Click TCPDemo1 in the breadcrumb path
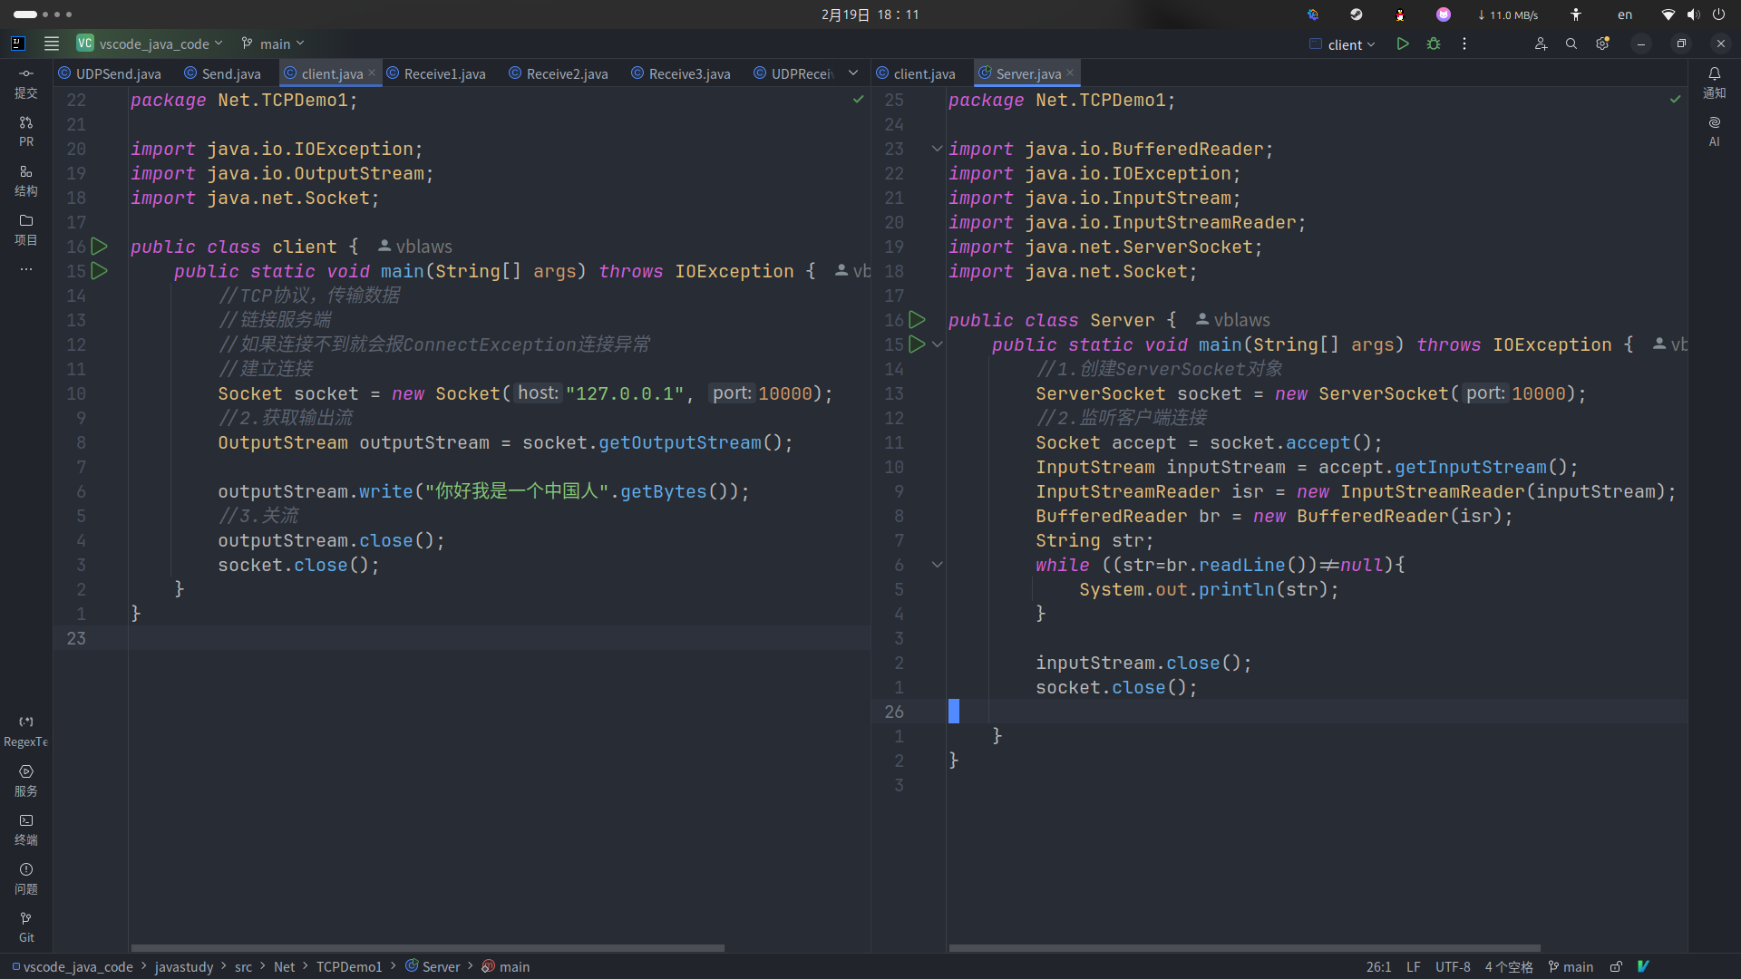Screen dimensions: 1741x979 point(349,967)
